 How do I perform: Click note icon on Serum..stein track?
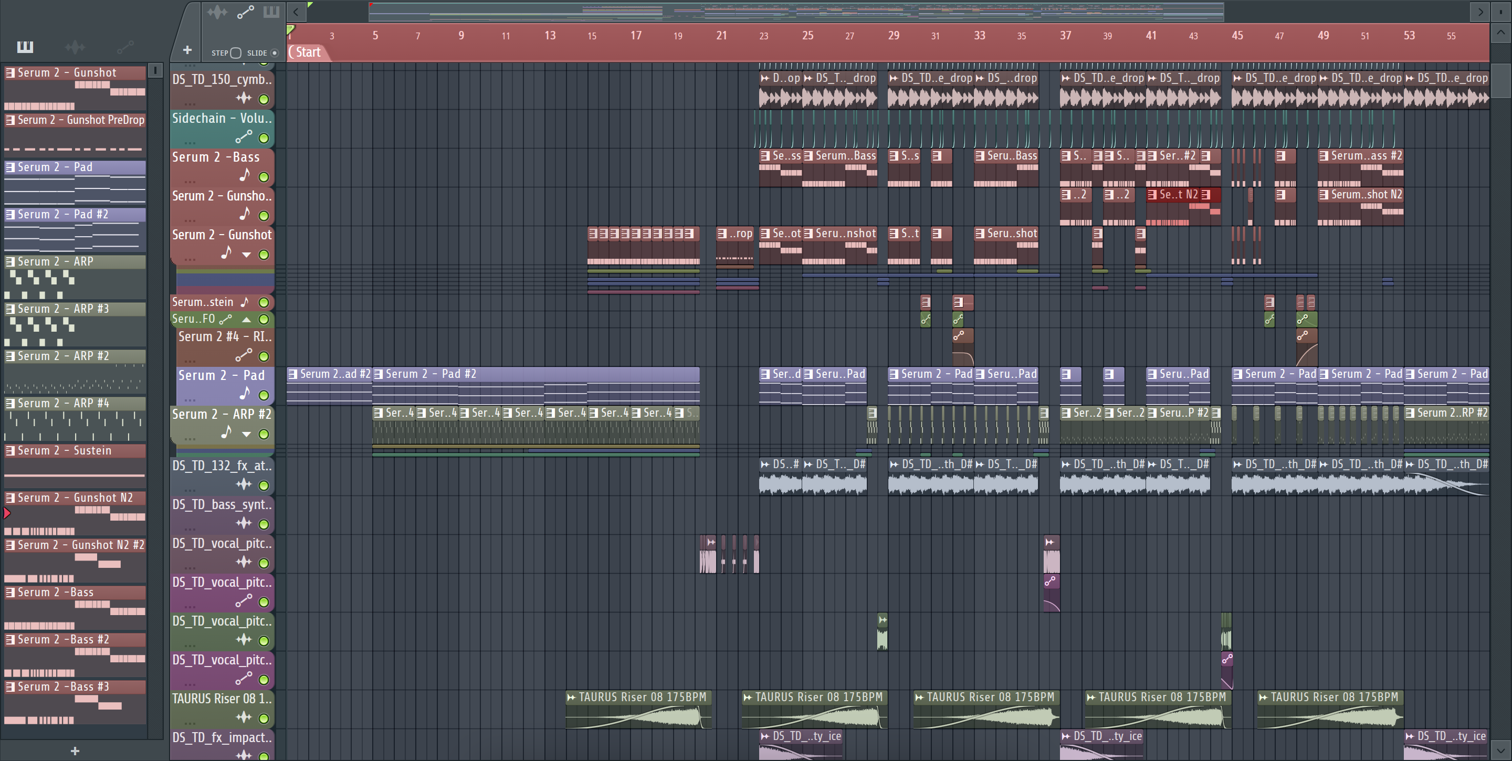pos(245,302)
